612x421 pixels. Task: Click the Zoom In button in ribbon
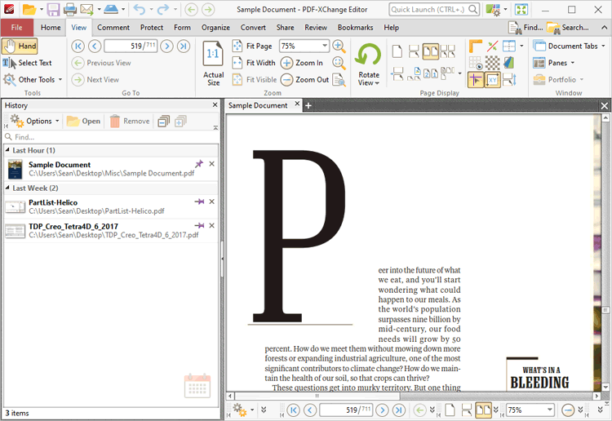[x=302, y=63]
